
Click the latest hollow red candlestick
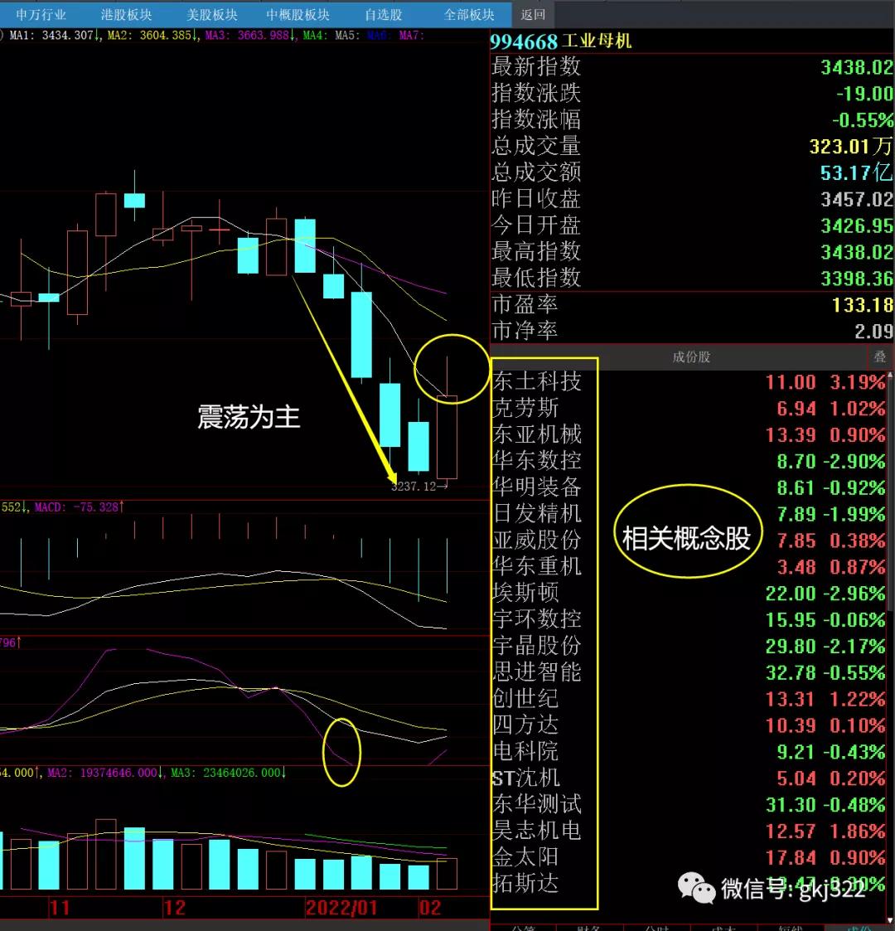[x=447, y=436]
